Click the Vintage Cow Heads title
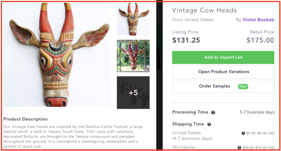 [204, 10]
